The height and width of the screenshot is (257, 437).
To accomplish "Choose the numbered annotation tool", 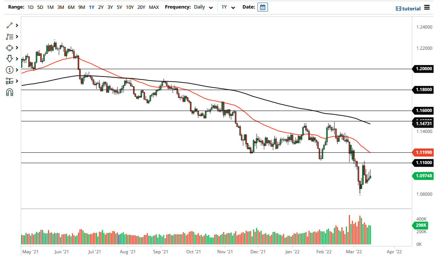I will (9, 70).
